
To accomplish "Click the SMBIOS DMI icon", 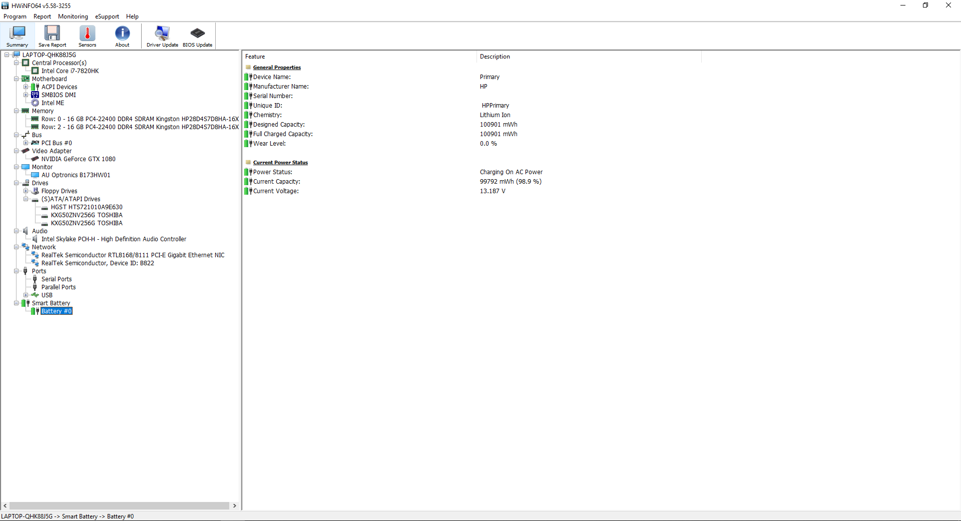I will 35,95.
